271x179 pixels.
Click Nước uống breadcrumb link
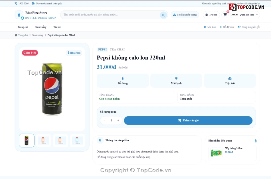(37, 35)
